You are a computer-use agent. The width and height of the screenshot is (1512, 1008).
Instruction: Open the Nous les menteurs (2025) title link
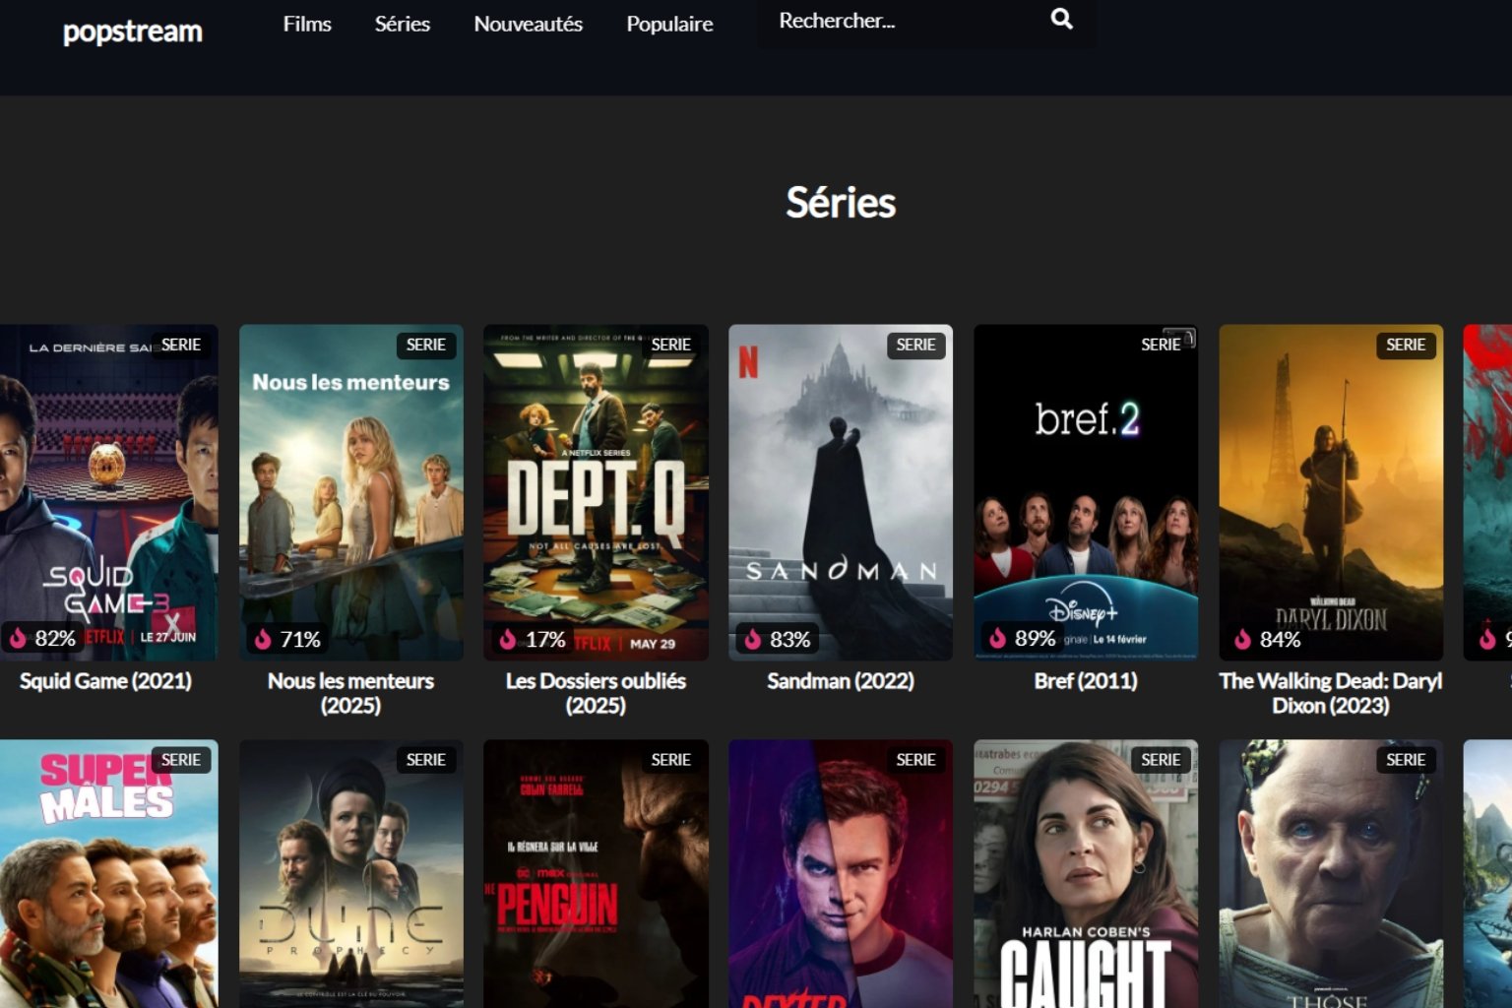point(350,693)
